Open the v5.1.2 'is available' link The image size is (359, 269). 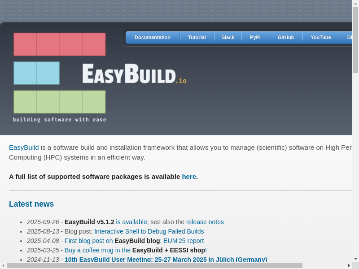(x=131, y=222)
